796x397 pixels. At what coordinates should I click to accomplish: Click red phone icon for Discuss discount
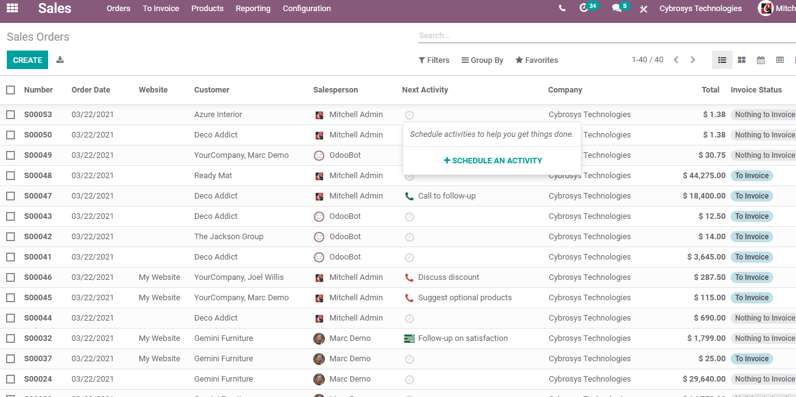tap(409, 277)
